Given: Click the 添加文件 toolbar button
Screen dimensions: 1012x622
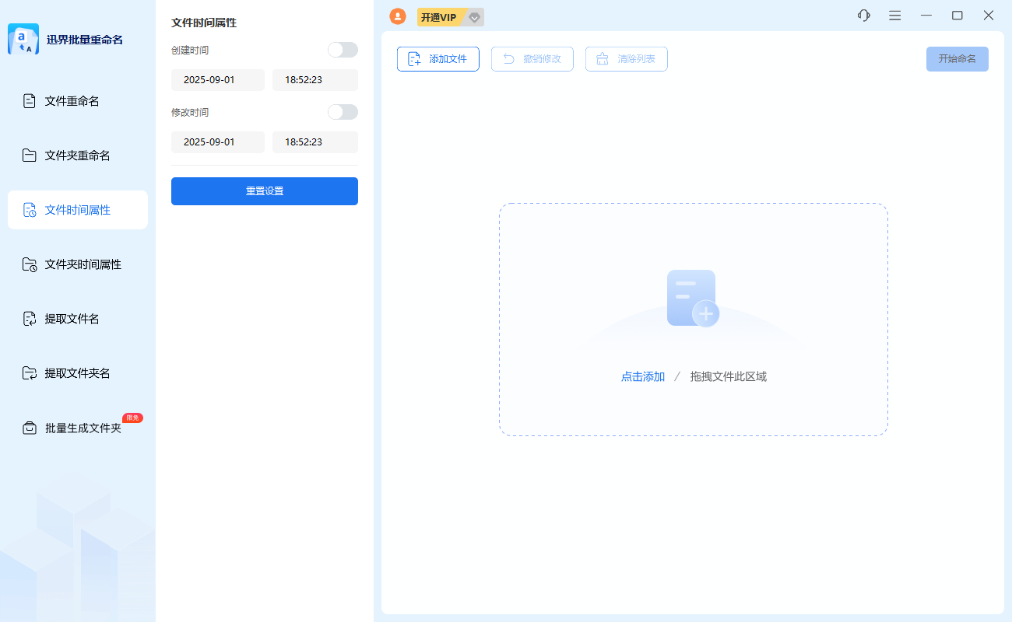Looking at the screenshot, I should pyautogui.click(x=437, y=58).
